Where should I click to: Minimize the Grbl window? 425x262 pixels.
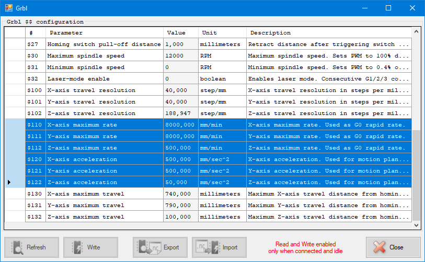[365, 8]
